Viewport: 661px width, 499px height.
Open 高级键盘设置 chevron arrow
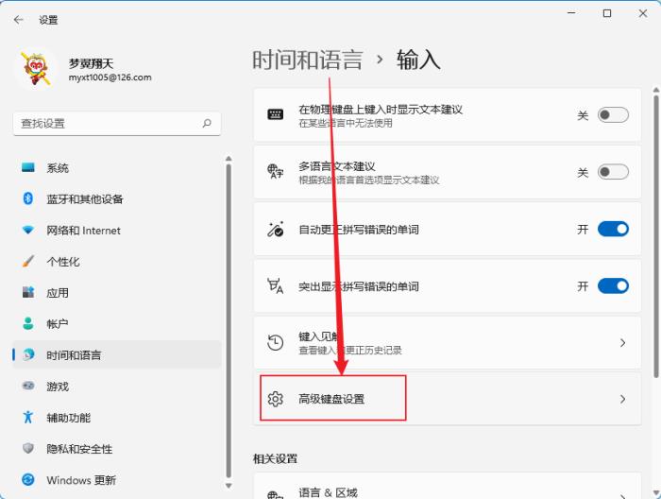[x=622, y=399]
